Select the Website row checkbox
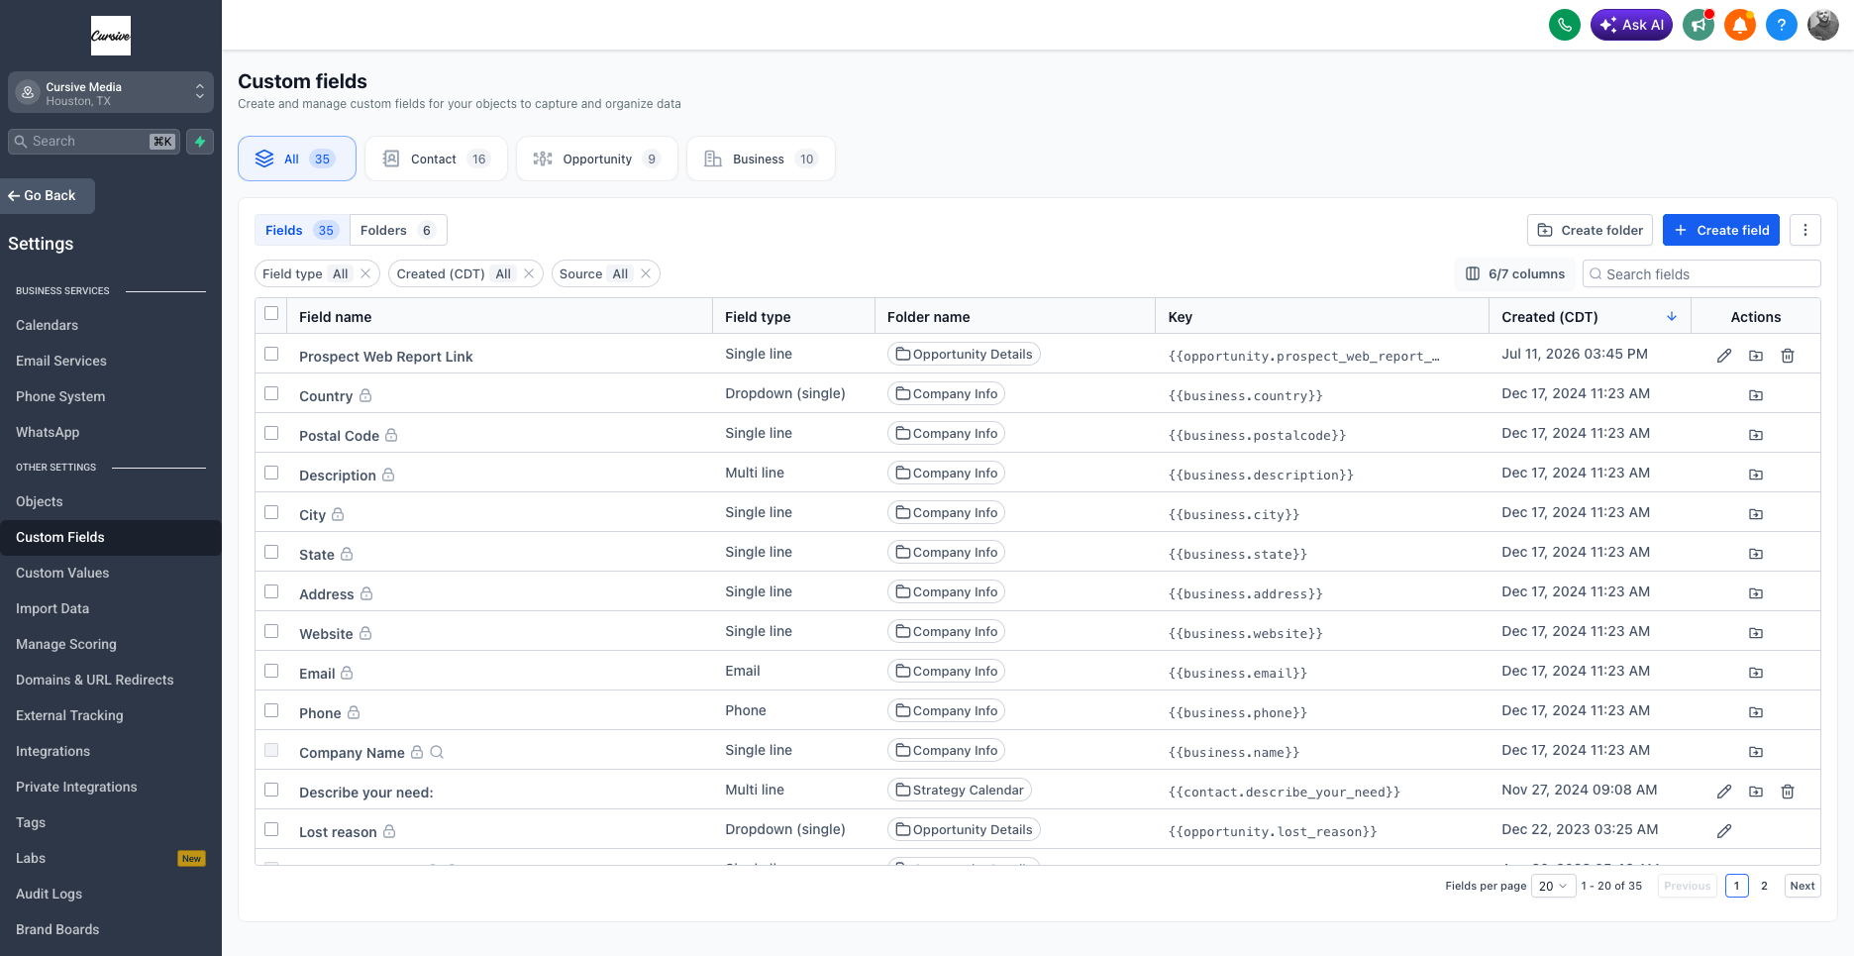Screen dimensions: 1854x956 (271, 631)
